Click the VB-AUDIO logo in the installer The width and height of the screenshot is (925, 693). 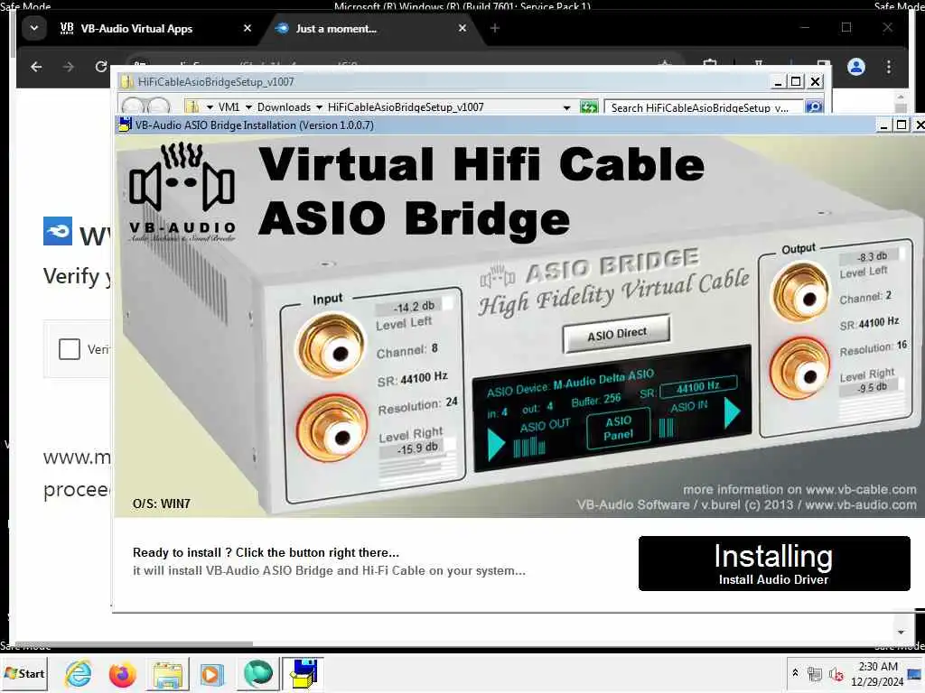coord(182,192)
